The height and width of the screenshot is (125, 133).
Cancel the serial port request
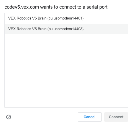[x=90, y=117]
